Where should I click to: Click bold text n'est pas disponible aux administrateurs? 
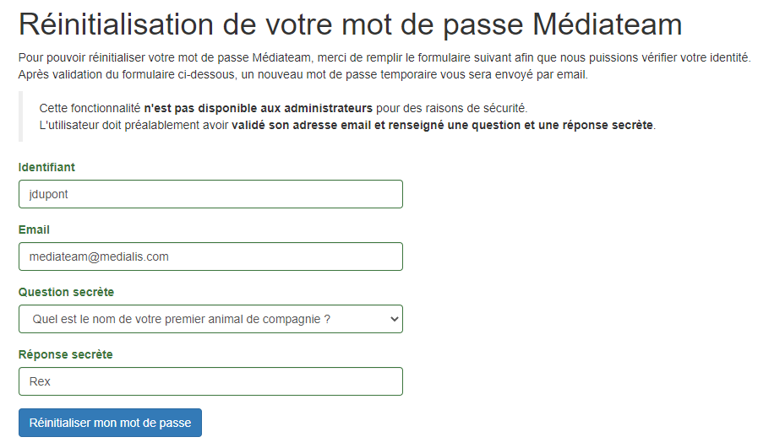pos(258,108)
